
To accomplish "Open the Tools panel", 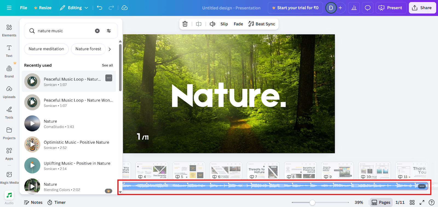I will coord(9,113).
